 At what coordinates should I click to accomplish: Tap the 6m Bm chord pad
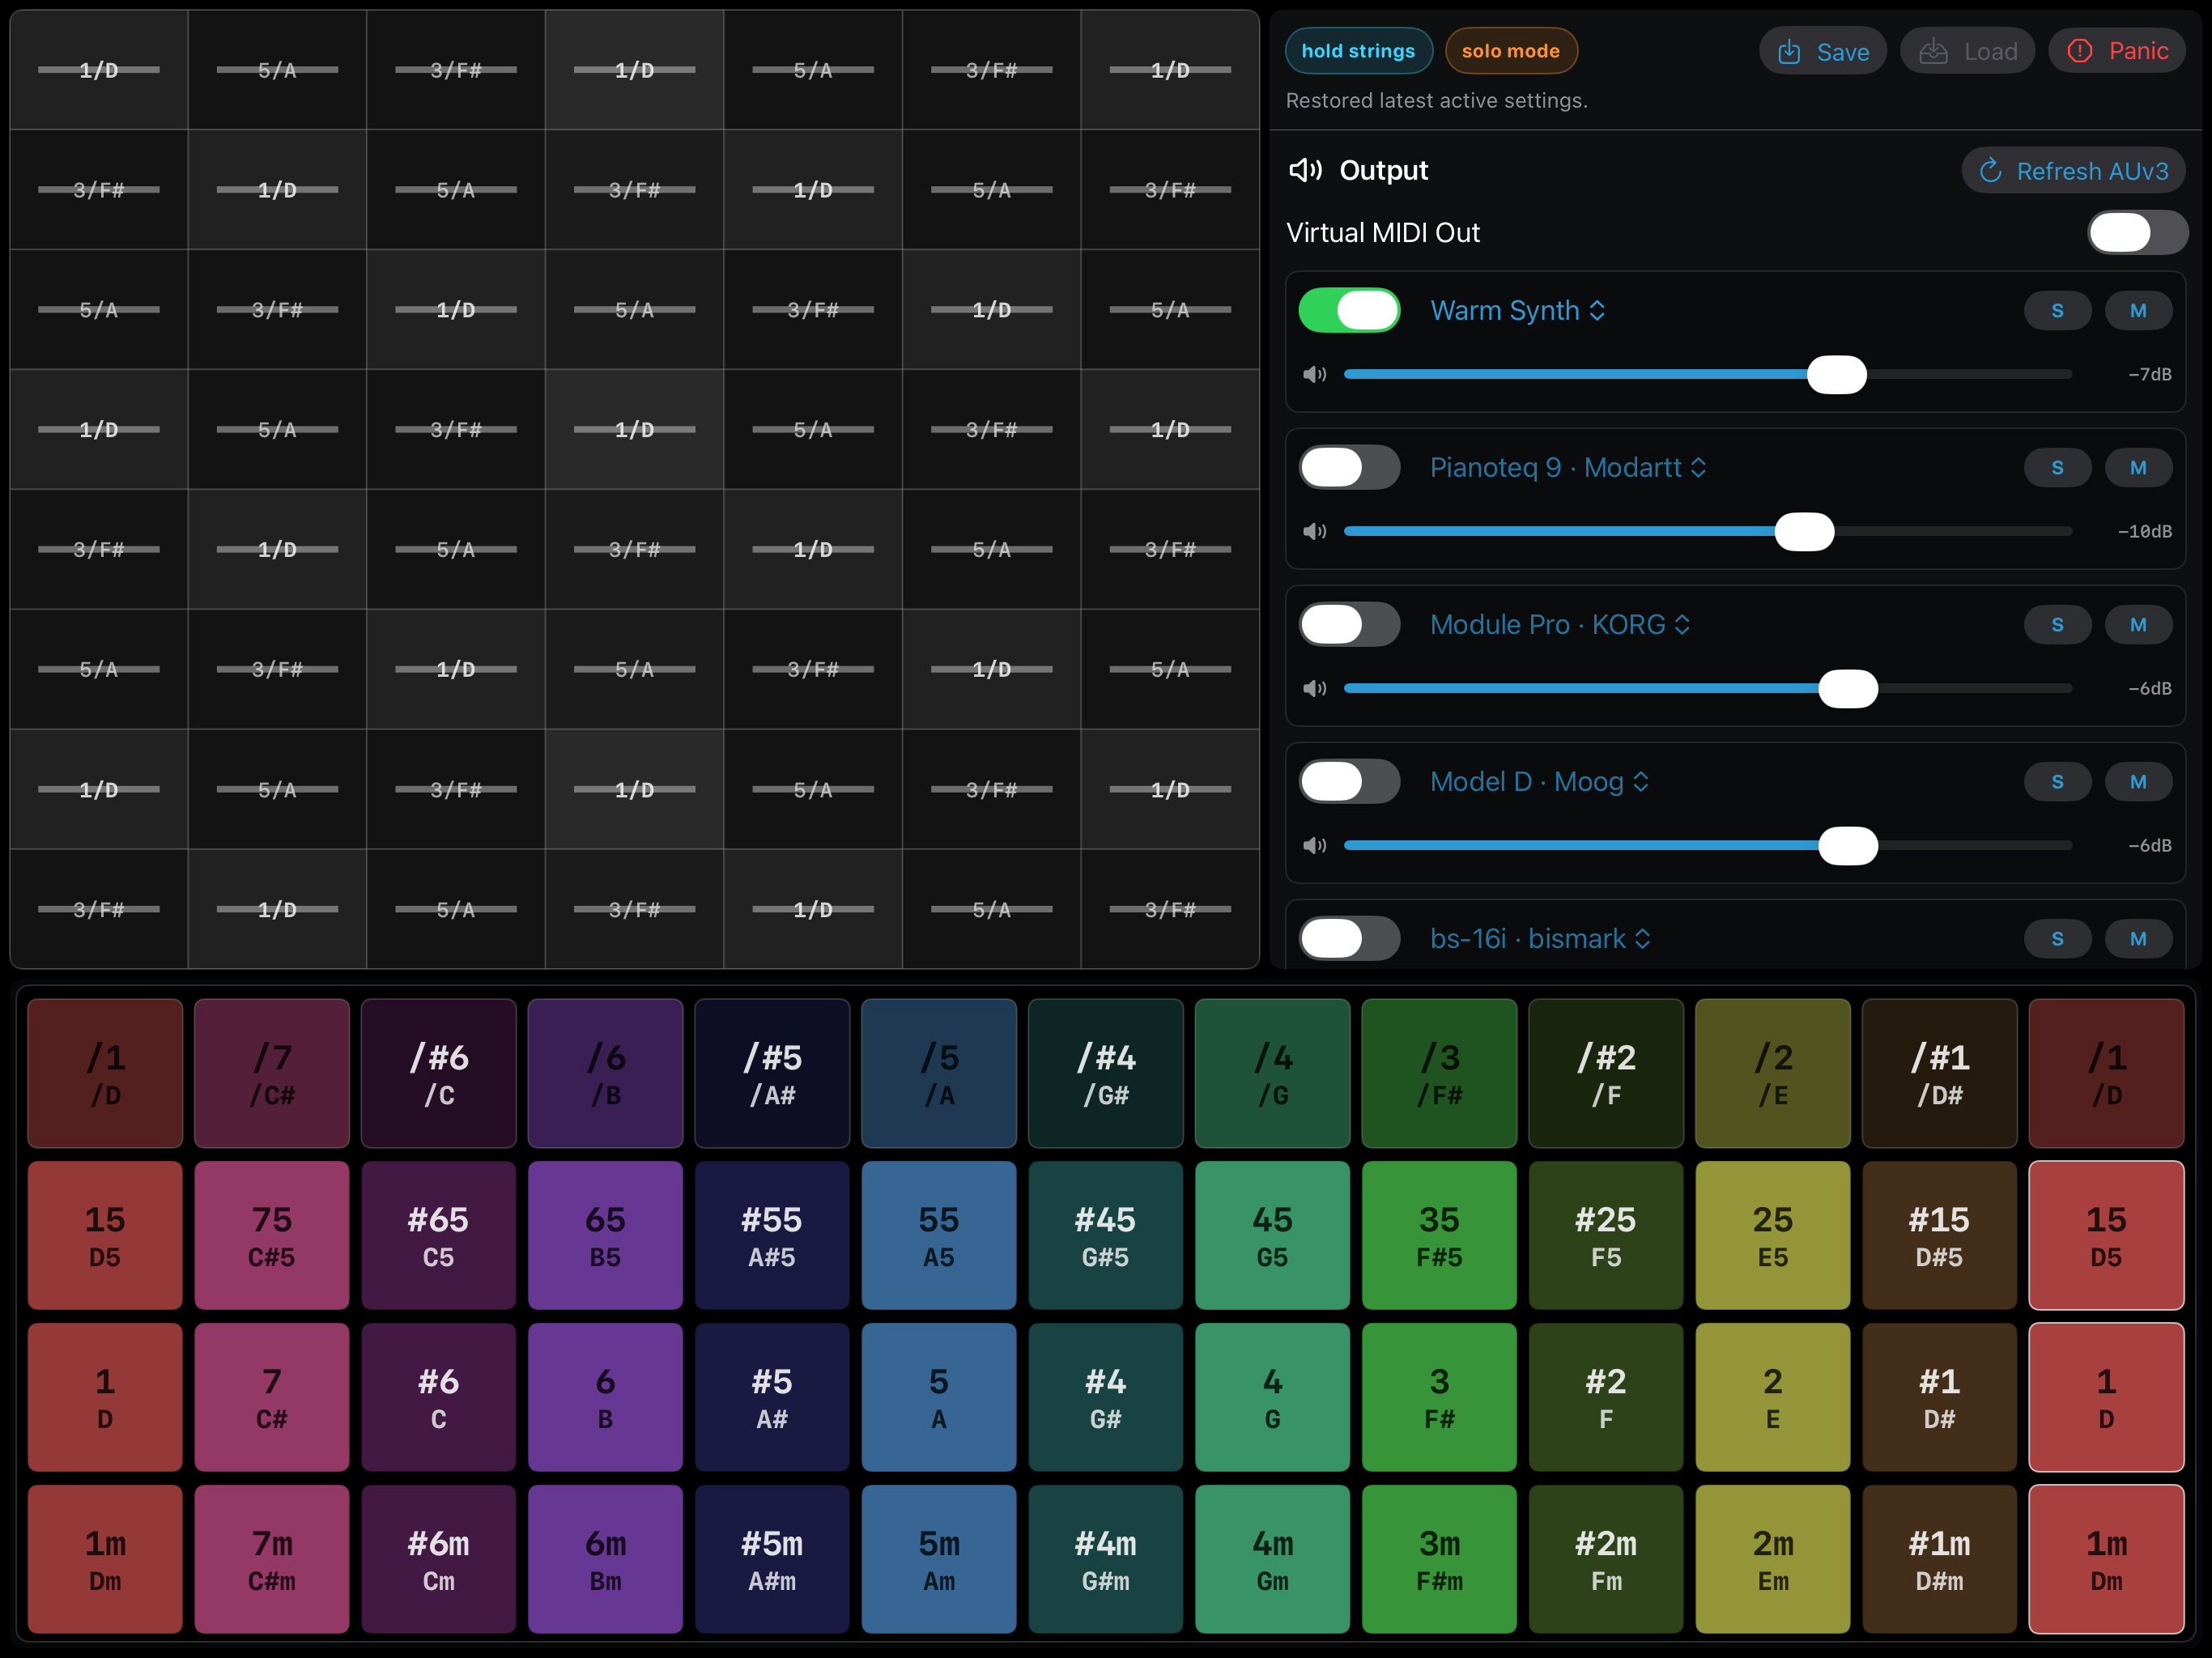pyautogui.click(x=605, y=1559)
